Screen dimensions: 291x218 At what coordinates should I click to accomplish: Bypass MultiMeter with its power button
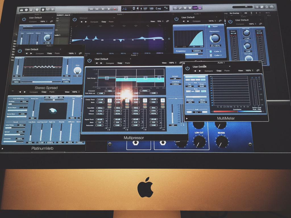(x=188, y=68)
